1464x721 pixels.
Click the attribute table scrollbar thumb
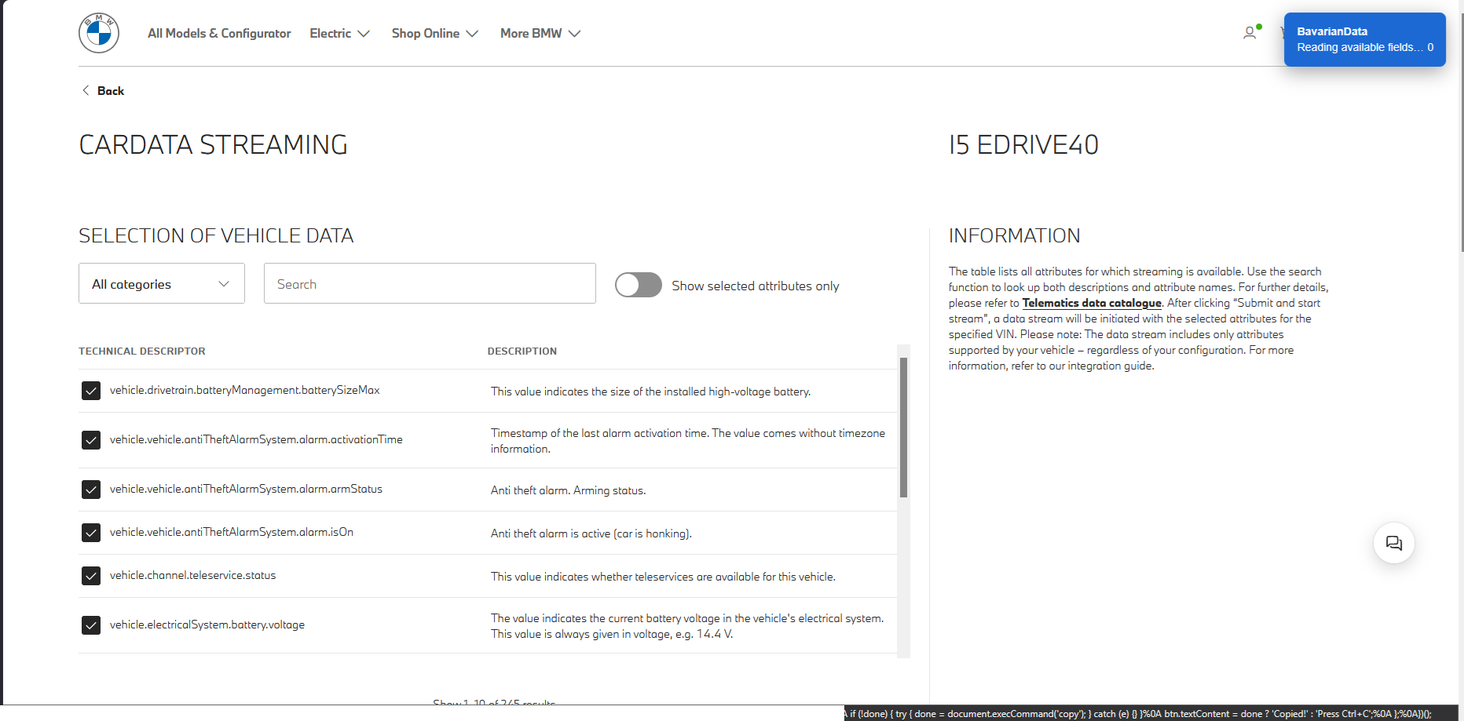[x=903, y=428]
